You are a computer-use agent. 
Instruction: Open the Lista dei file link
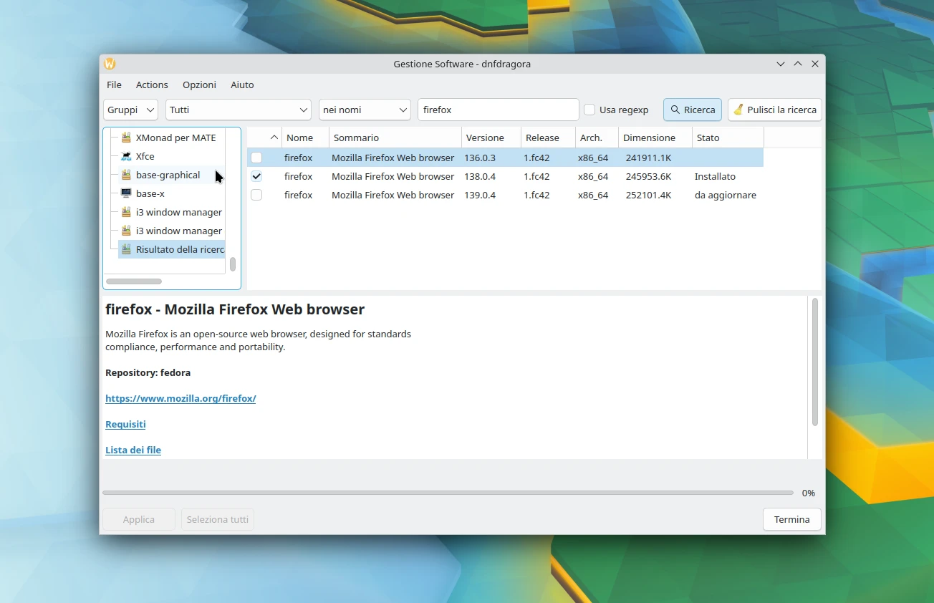pos(133,450)
